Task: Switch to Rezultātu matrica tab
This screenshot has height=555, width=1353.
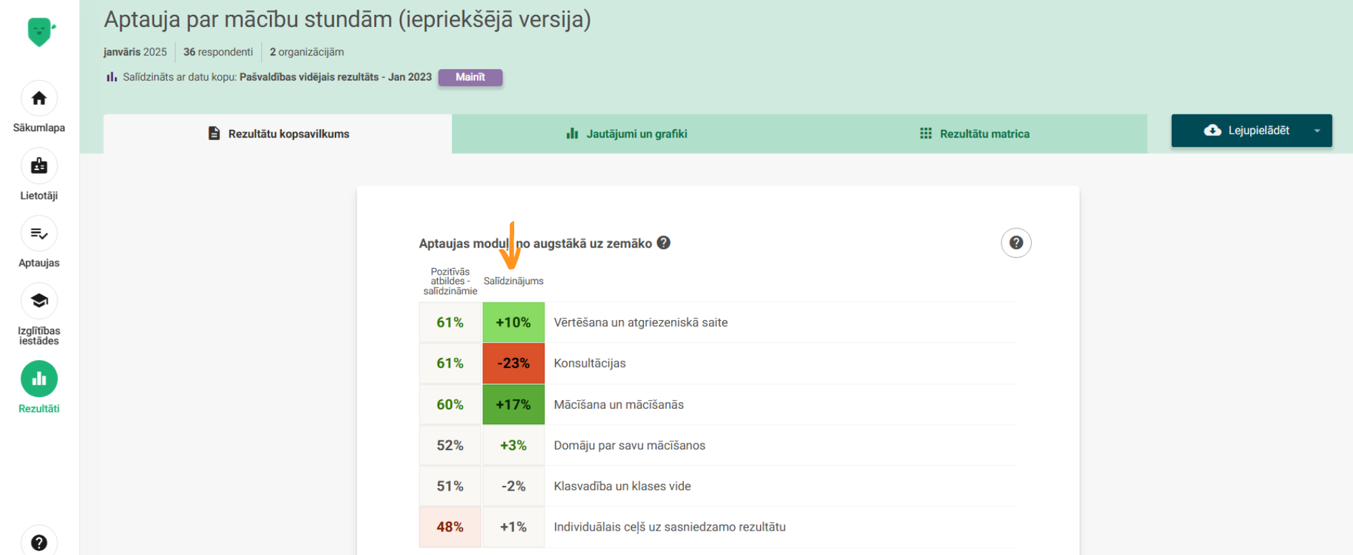Action: [974, 134]
